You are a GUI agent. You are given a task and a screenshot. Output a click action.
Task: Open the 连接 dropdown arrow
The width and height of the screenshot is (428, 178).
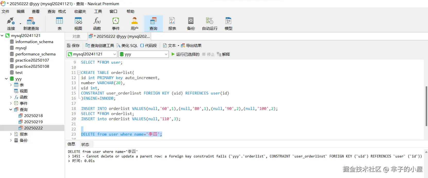point(20,24)
